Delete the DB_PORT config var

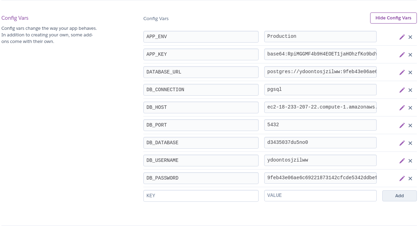point(410,125)
